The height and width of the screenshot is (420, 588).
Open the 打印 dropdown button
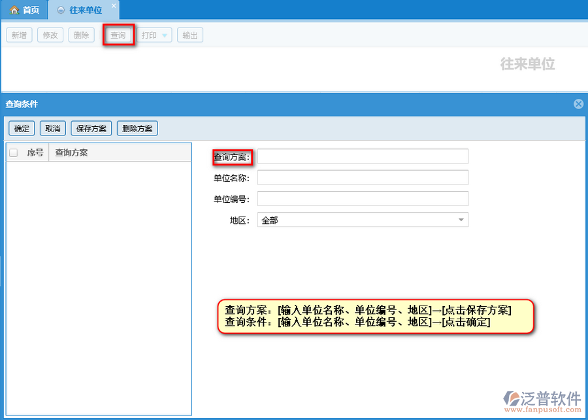point(154,35)
